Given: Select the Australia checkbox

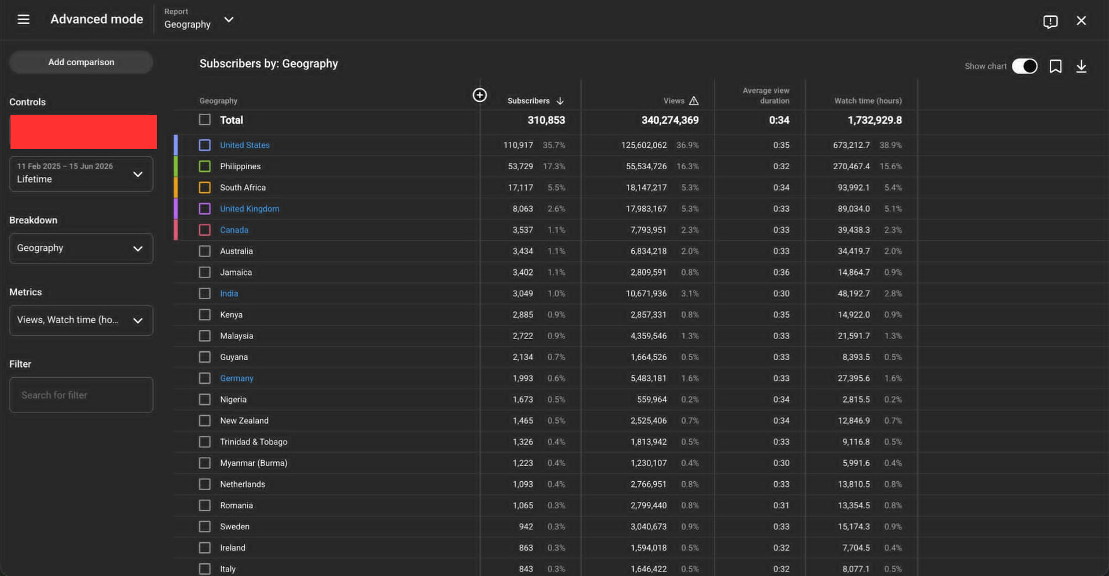Looking at the screenshot, I should click(x=204, y=251).
